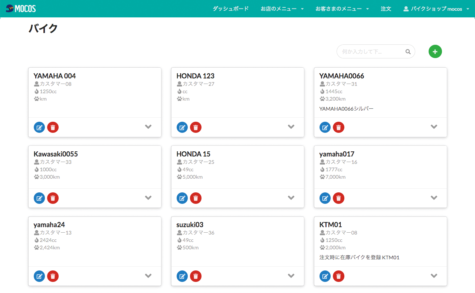Expand the YAMAHA0066 card details
Screen dimensions: 475x293
pyautogui.click(x=434, y=127)
